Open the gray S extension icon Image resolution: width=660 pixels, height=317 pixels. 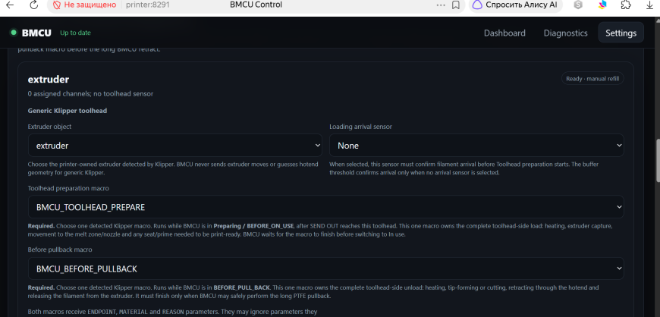point(578,5)
